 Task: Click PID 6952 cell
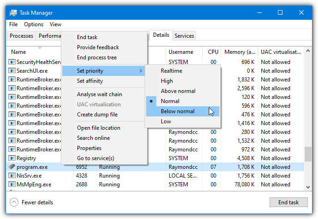pyautogui.click(x=81, y=167)
